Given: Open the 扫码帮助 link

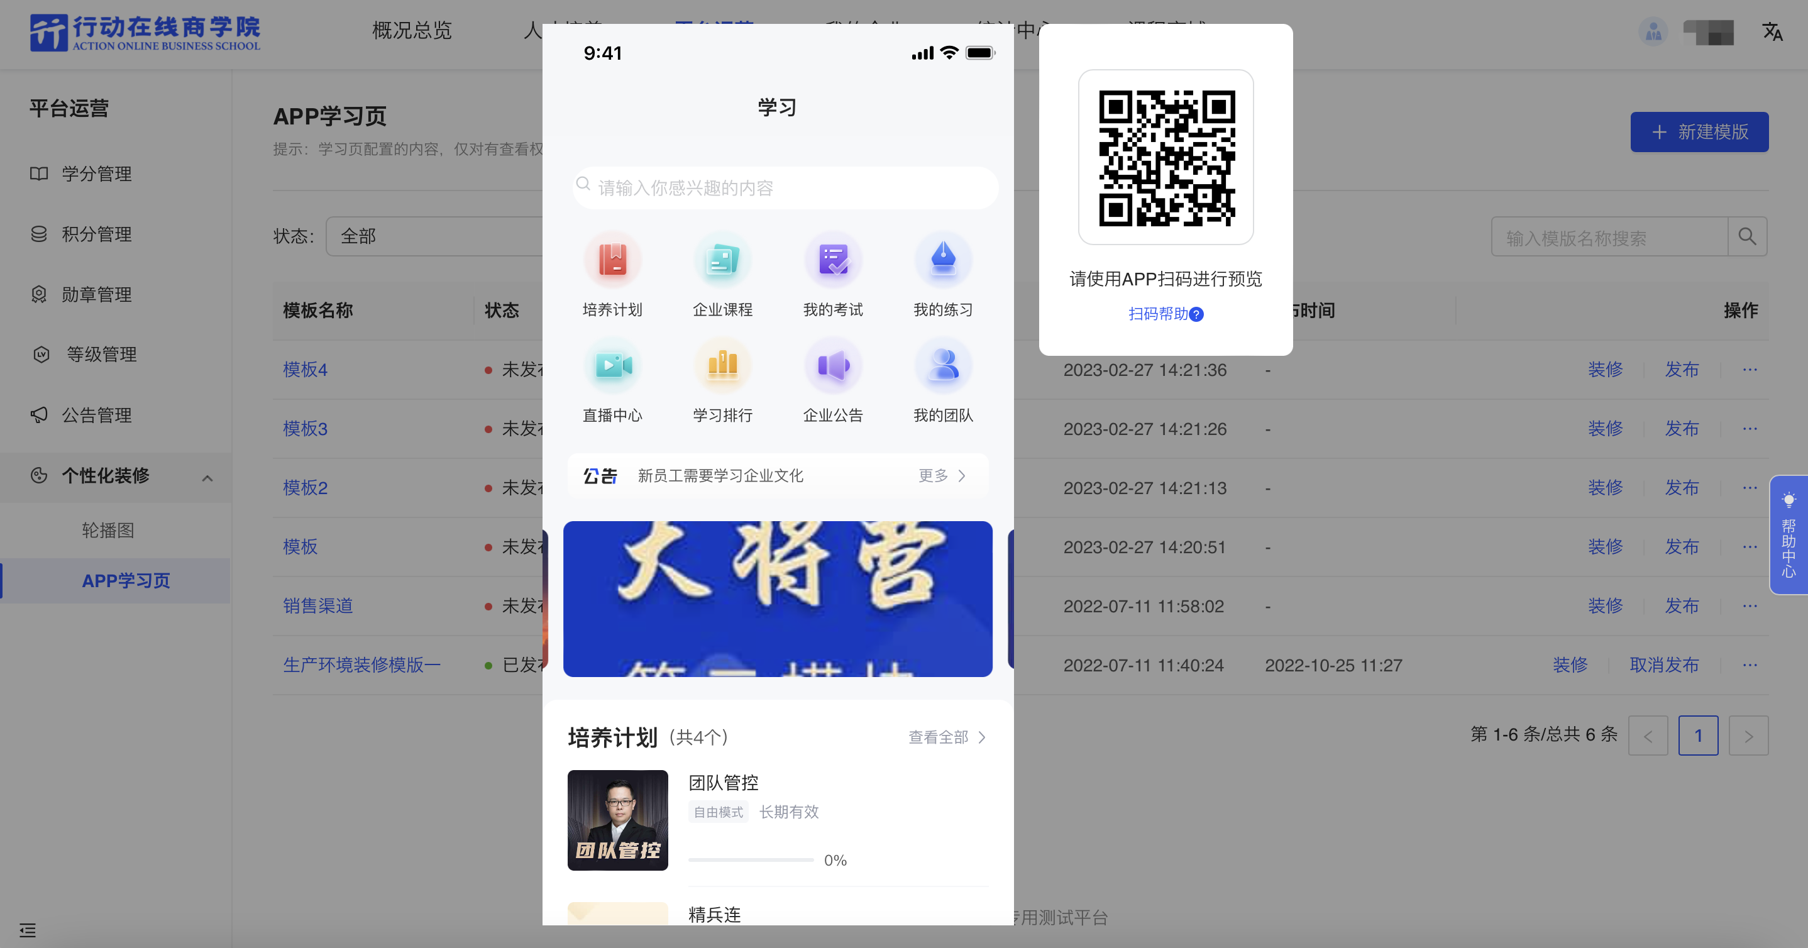Looking at the screenshot, I should (x=1158, y=314).
